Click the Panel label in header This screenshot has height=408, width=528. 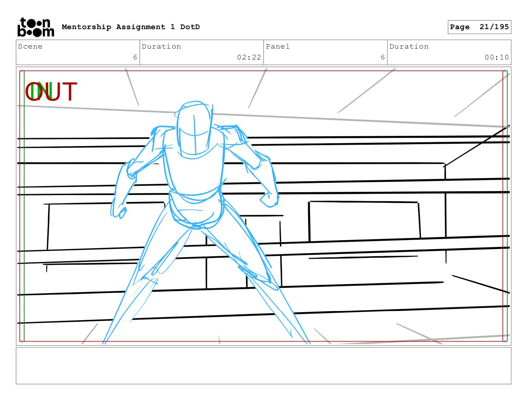coord(277,47)
